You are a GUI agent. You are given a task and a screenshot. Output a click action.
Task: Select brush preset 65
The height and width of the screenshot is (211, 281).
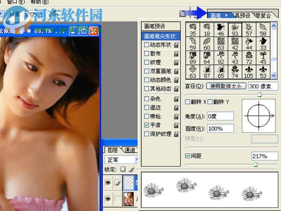[221, 72]
